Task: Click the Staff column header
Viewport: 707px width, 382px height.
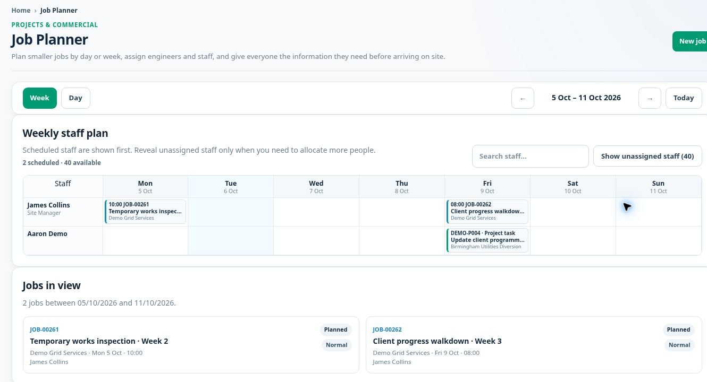Action: [63, 184]
